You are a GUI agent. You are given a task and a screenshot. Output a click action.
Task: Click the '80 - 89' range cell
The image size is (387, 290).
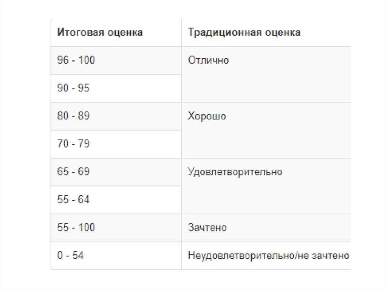[x=73, y=116]
